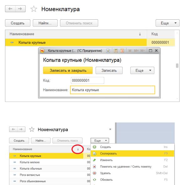
Task: Click the Наименование input field
Action: click(x=112, y=90)
